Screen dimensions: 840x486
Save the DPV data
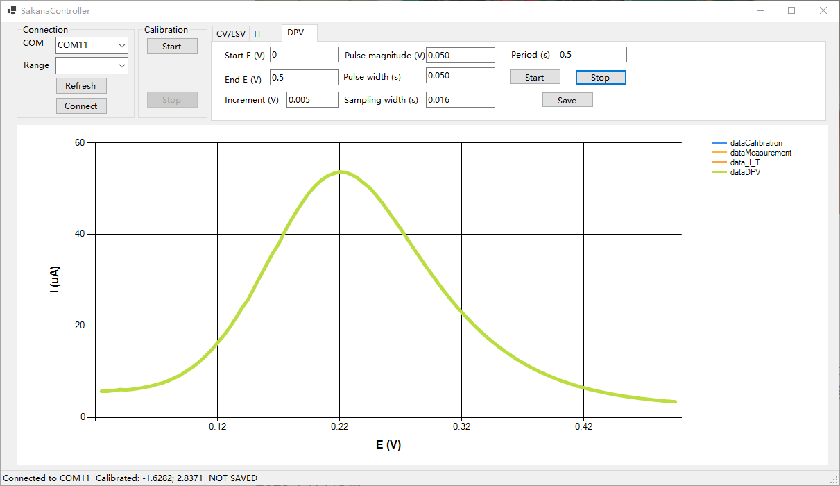(567, 101)
